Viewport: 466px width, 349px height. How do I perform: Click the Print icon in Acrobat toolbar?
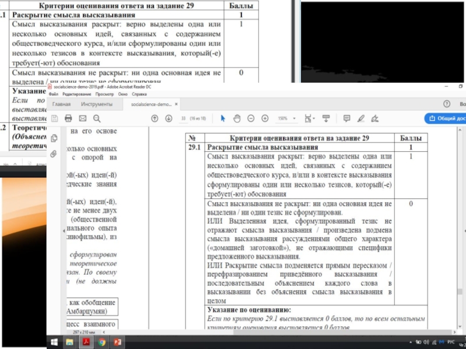click(68, 118)
